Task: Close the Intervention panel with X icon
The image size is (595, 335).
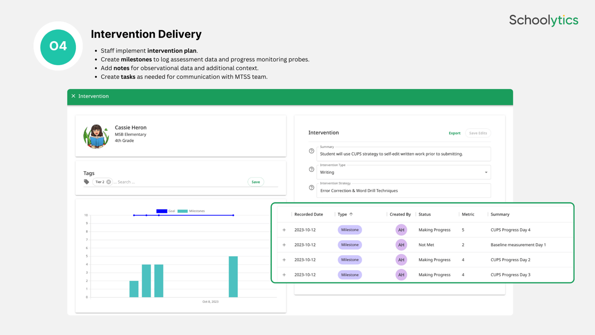Action: click(x=73, y=96)
